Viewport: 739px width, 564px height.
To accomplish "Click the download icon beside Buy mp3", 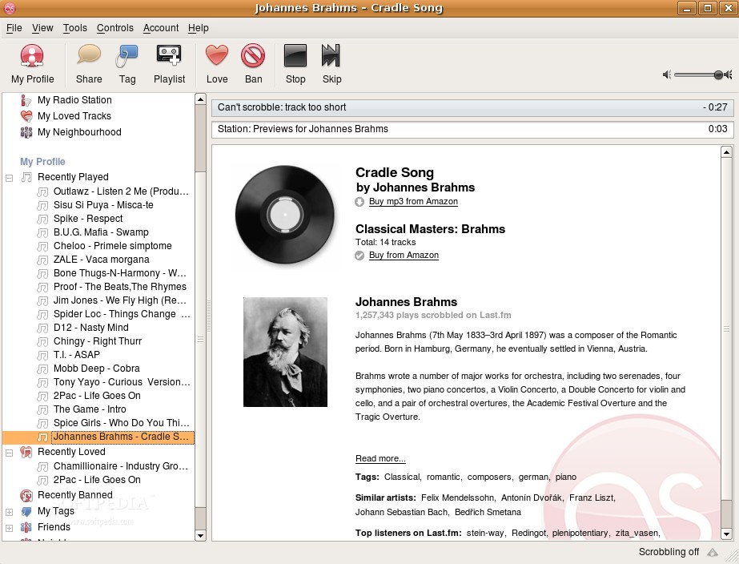I will point(359,202).
